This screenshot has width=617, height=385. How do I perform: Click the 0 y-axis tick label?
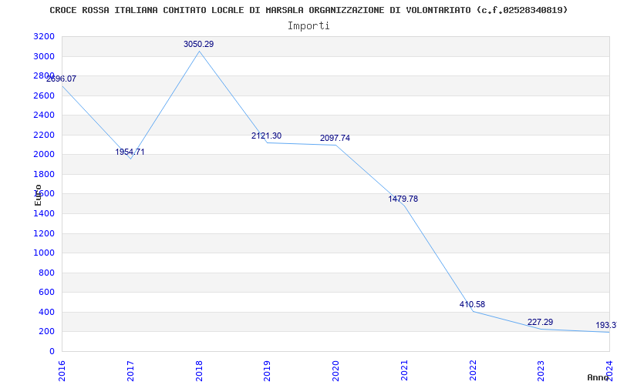coord(52,352)
